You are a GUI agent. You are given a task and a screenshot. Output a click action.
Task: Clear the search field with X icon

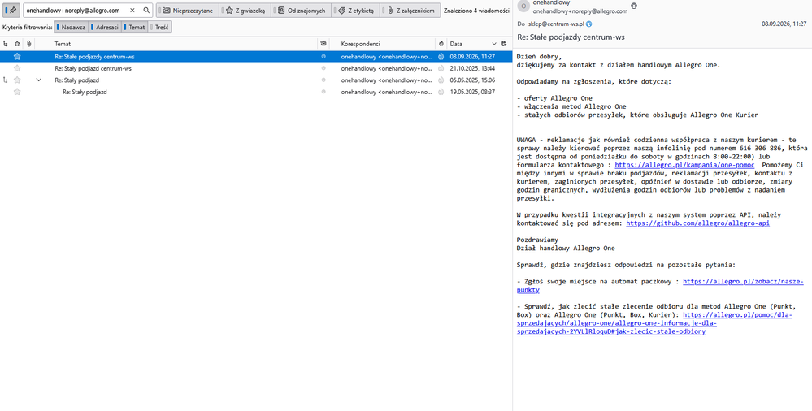[x=132, y=11]
